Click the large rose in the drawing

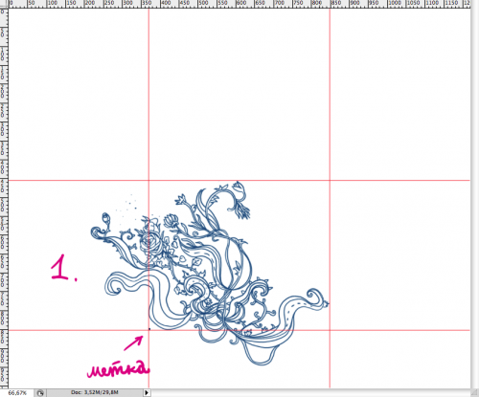tap(149, 243)
